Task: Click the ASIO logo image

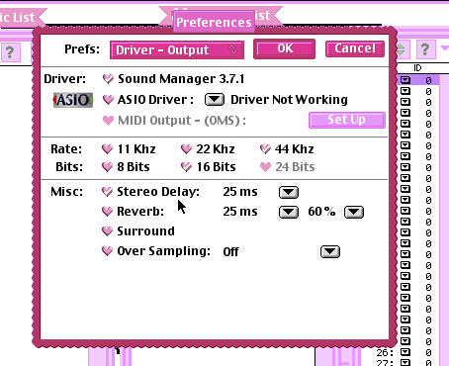Action: tap(73, 100)
